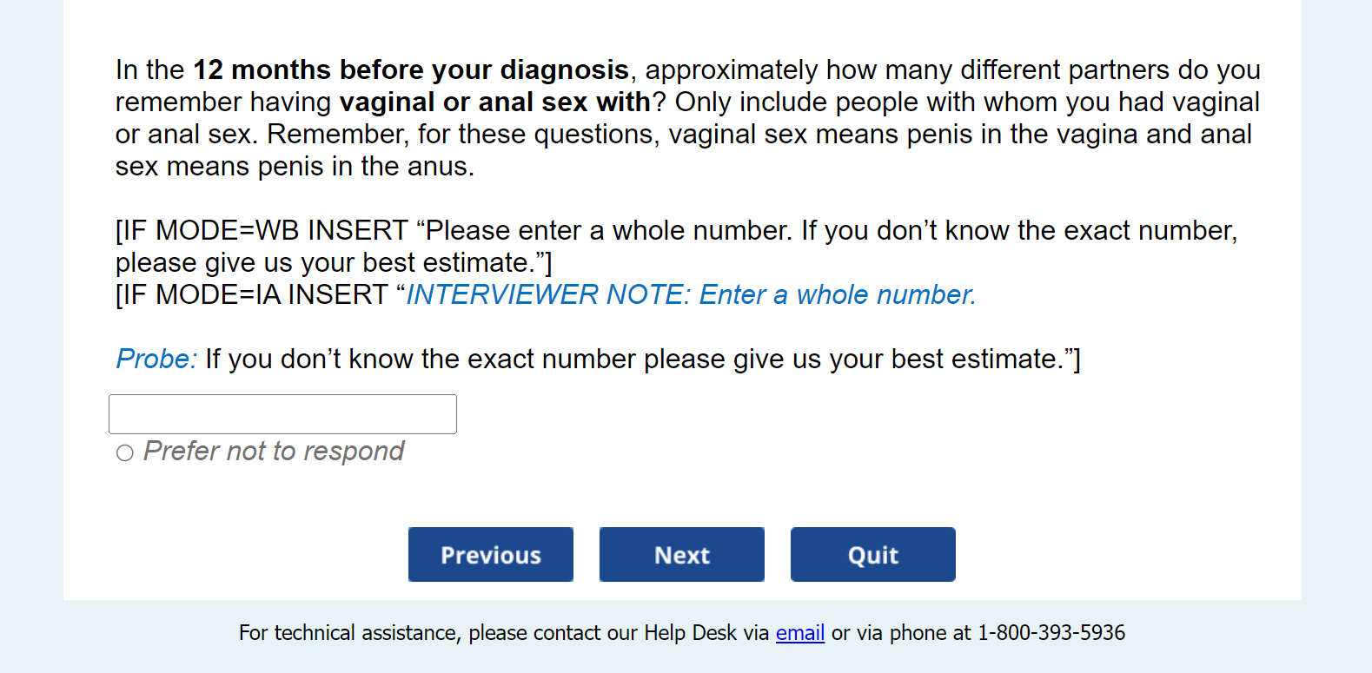Exit the survey with the Quit button

click(872, 555)
